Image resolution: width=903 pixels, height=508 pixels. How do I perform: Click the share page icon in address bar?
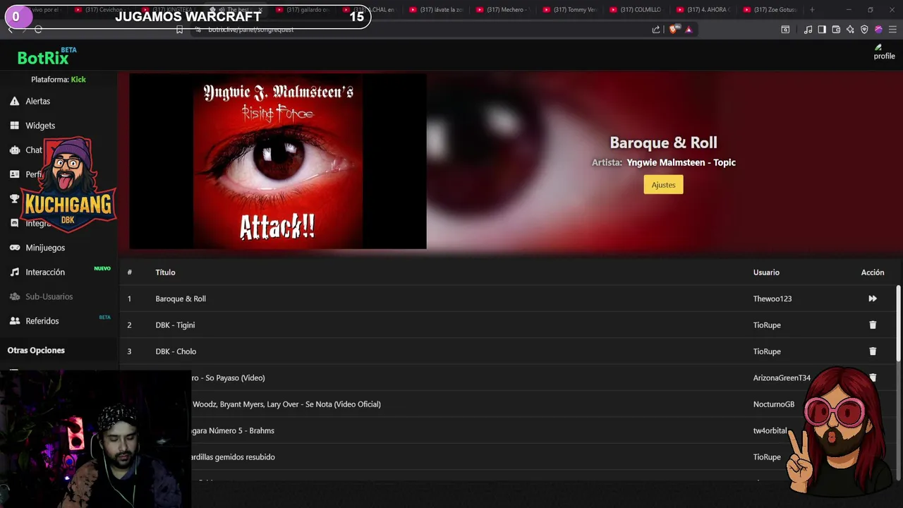[x=656, y=30]
